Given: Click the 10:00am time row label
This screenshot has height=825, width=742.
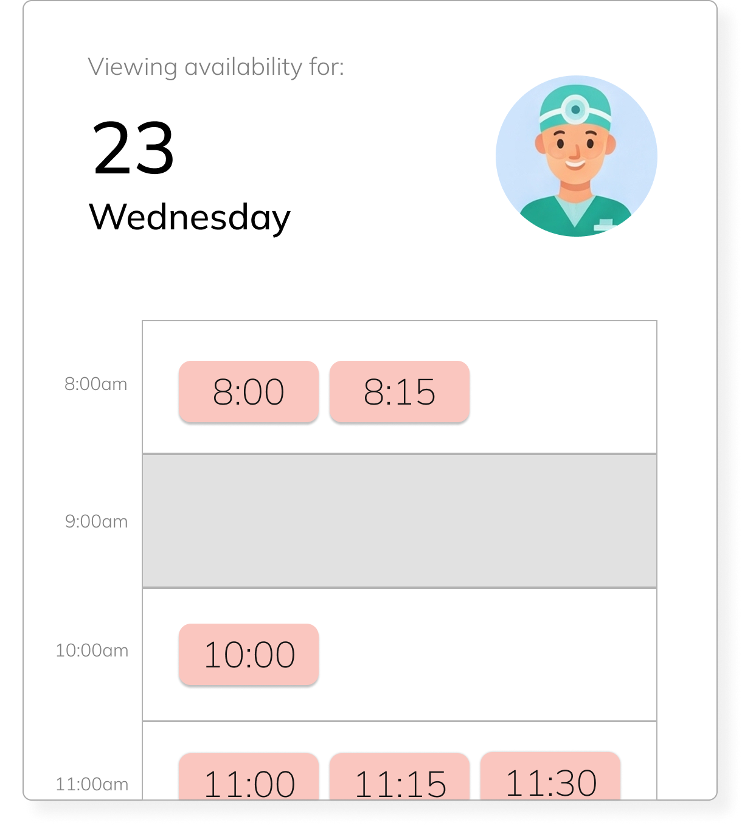Looking at the screenshot, I should [x=91, y=650].
